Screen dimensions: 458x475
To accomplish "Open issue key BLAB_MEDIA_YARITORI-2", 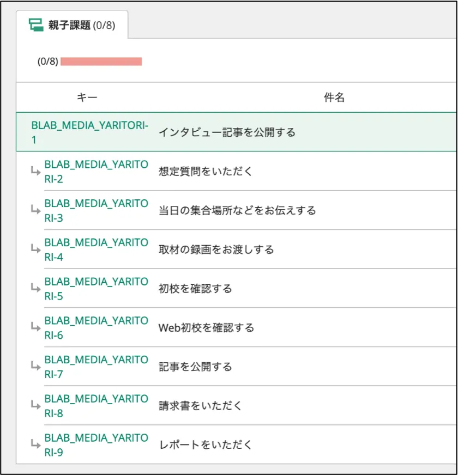I will click(x=96, y=172).
